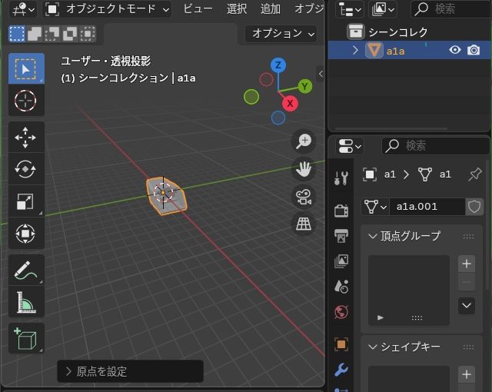
Task: Open the Output properties tab
Action: click(341, 235)
